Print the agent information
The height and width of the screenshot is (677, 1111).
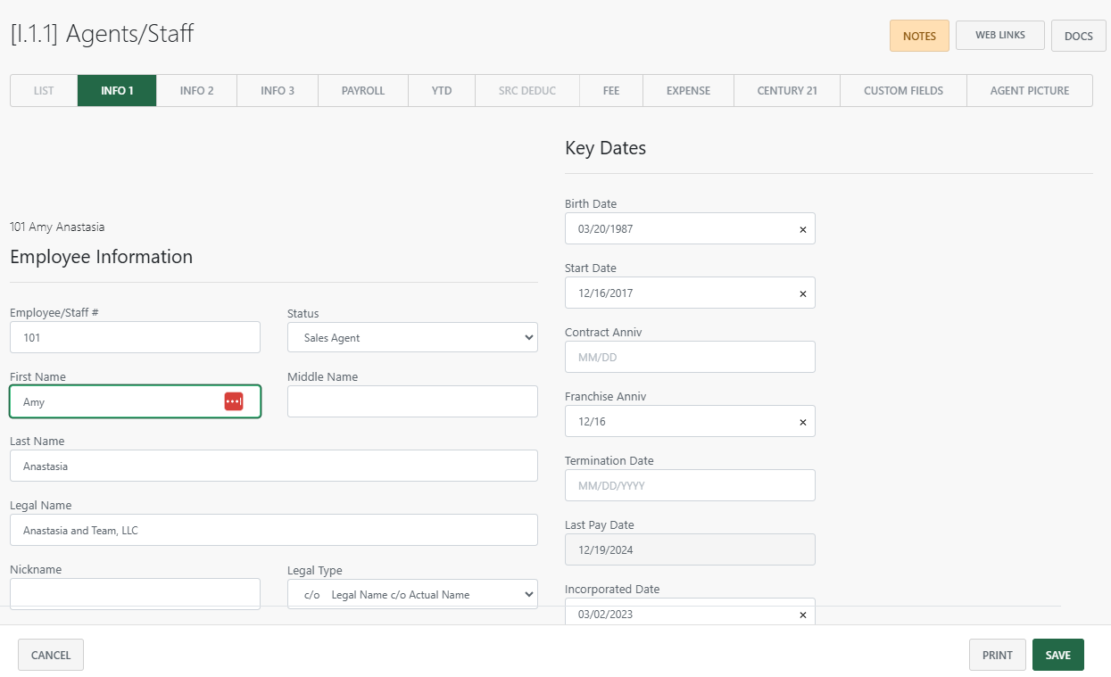point(997,654)
